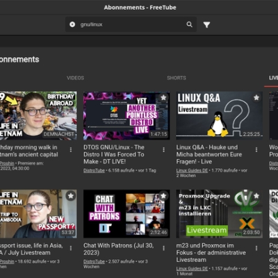This screenshot has height=278, width=278.
Task: Open title m23 und Proxmox im Fokus
Action: (211, 252)
